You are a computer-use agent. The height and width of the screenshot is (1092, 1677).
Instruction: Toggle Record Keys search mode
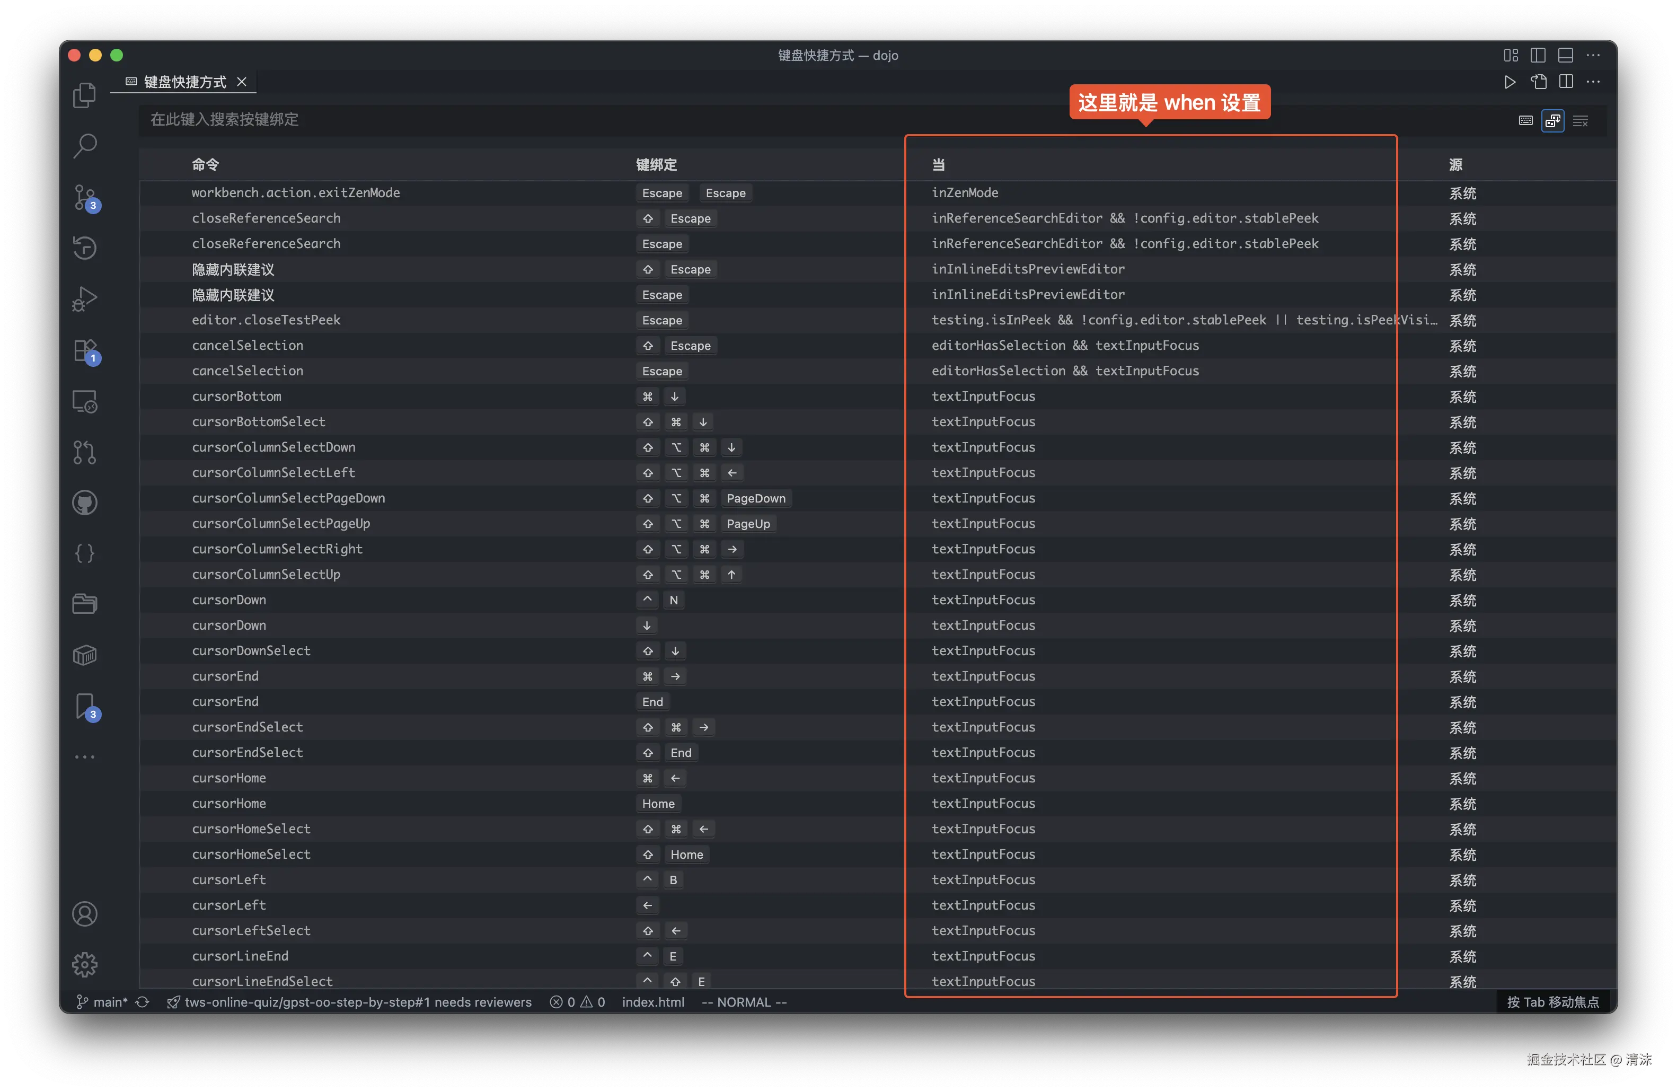click(1525, 120)
